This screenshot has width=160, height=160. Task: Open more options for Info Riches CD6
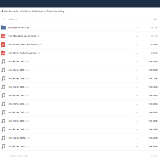pos(137,104)
